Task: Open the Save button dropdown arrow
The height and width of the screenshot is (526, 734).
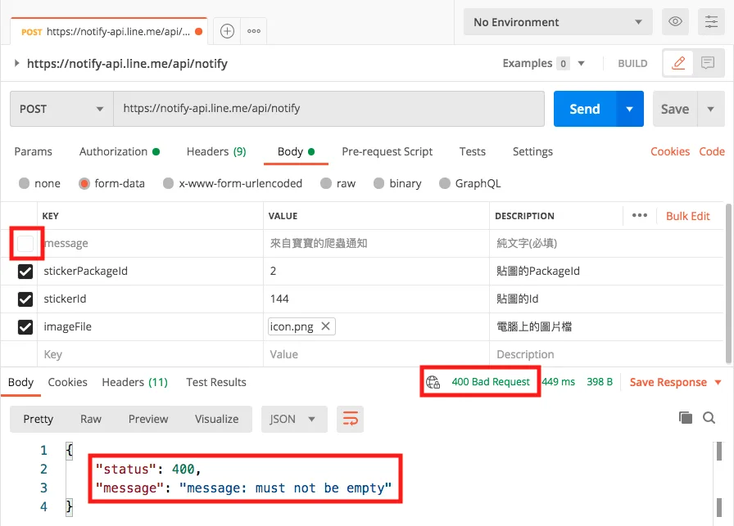Action: pyautogui.click(x=710, y=109)
